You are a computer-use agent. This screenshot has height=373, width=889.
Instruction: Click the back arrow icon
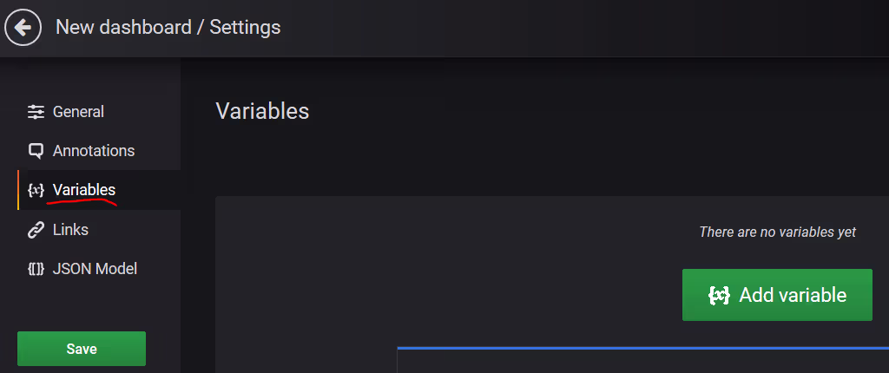click(23, 28)
